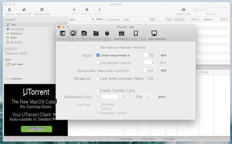
Task: Enable Automatically Manage The Band checkbox
Action: coord(98,47)
